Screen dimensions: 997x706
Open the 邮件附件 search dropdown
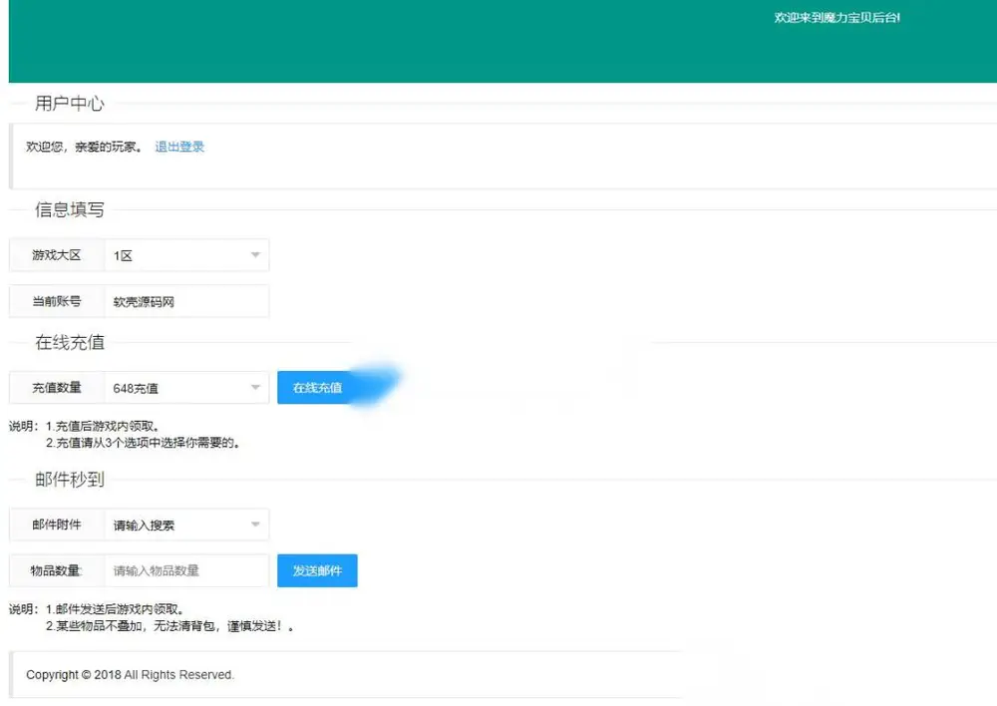click(186, 526)
